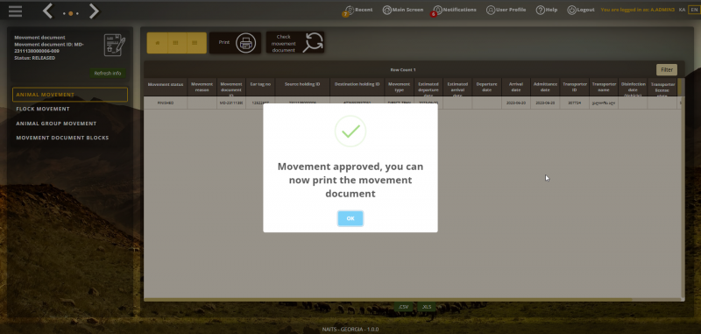Click the horizontal table scrollbar
This screenshot has width=701, height=334.
(x=388, y=300)
